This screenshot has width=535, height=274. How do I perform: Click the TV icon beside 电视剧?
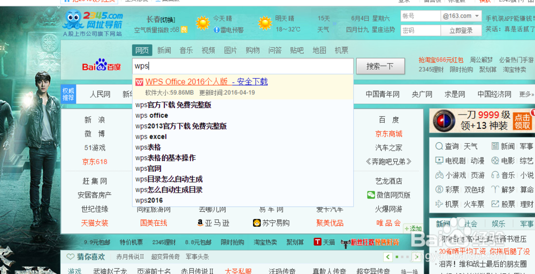click(x=439, y=161)
